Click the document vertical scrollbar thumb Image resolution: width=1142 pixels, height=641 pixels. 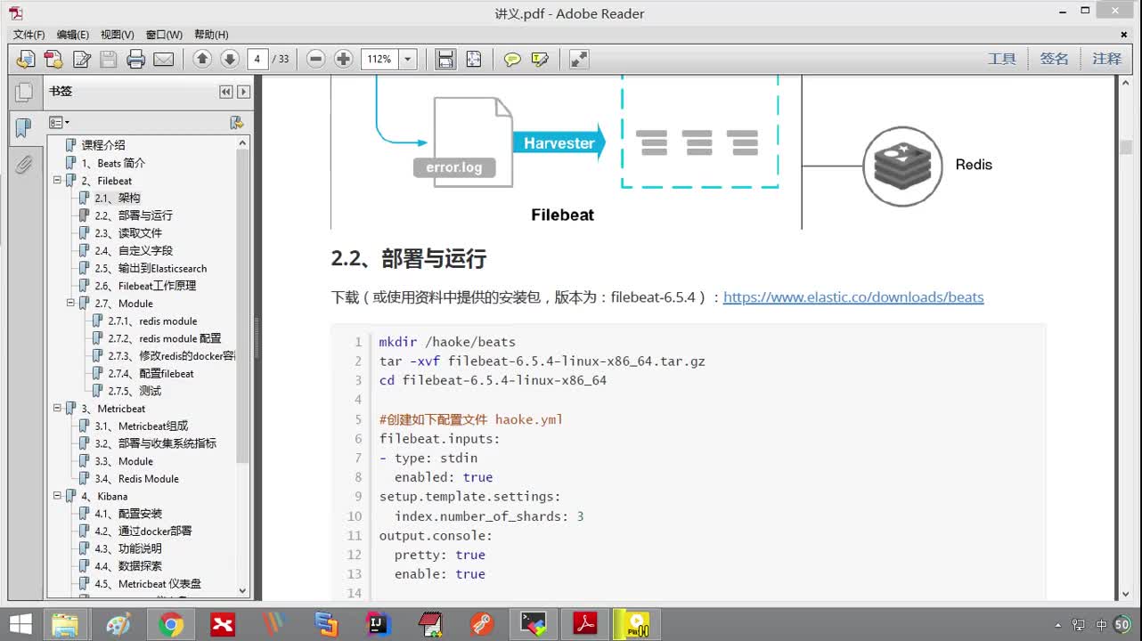[x=1126, y=147]
